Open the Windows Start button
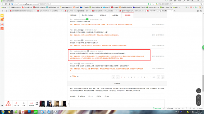This screenshot has width=204, height=114. pos(3,112)
